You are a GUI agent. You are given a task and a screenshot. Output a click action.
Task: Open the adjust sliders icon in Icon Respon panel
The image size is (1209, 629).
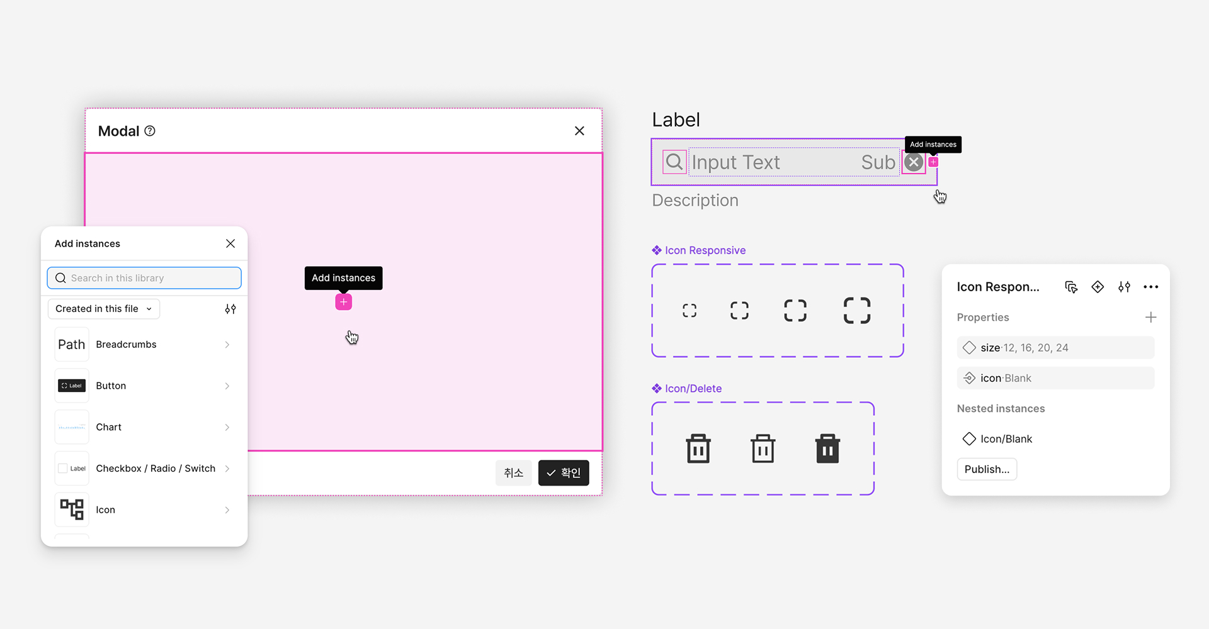tap(1124, 287)
